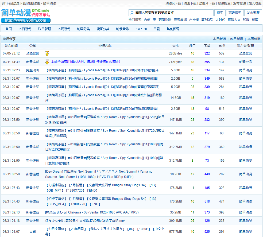Viewport: 263px width, 237px height.
Task: Click 完整动画 category in 03/31 09:23 row
Action: coord(33,70)
